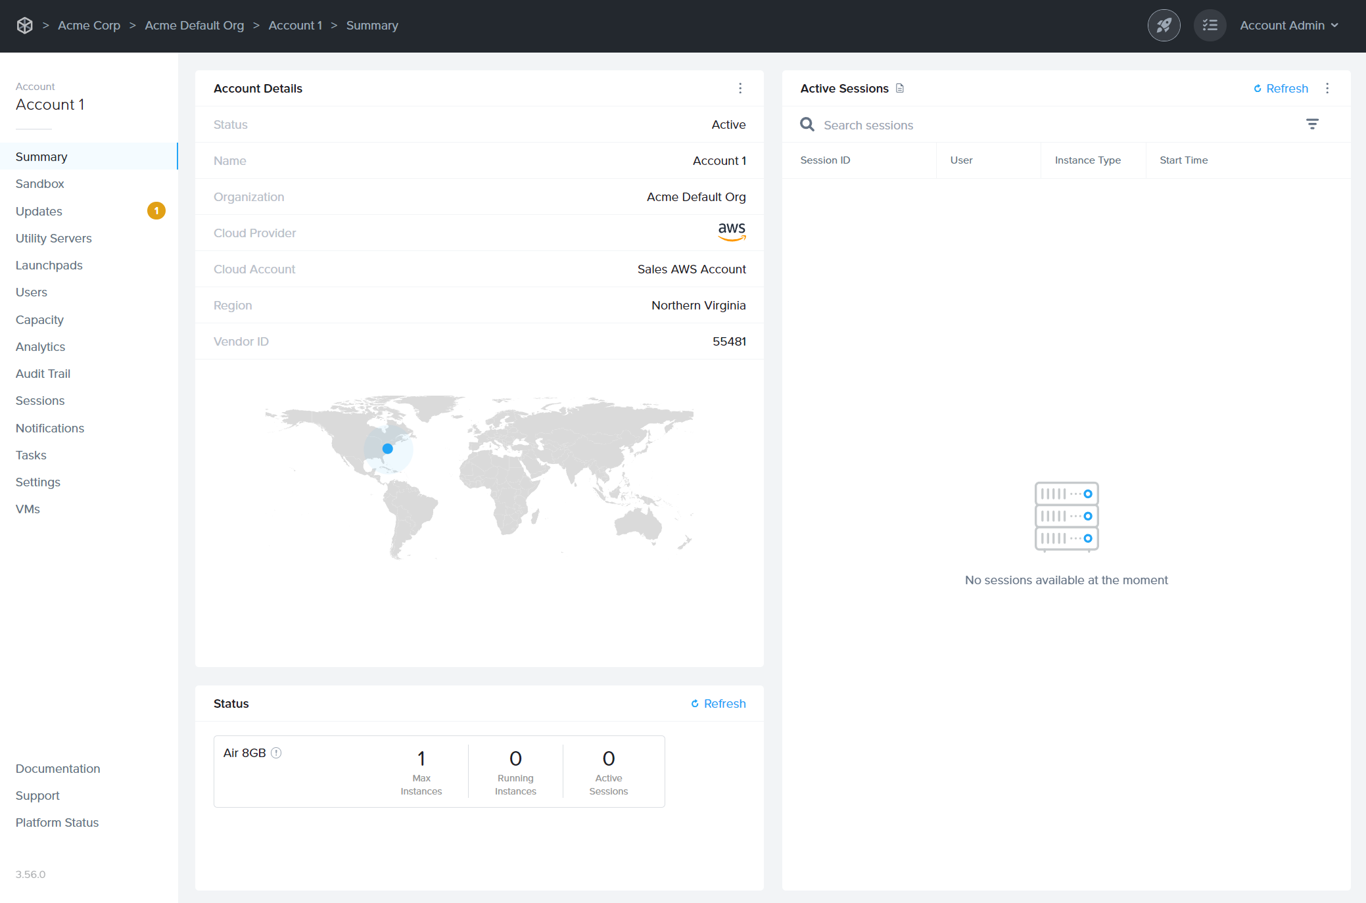Open the Account Details three-dot menu
The image size is (1366, 903).
(740, 88)
